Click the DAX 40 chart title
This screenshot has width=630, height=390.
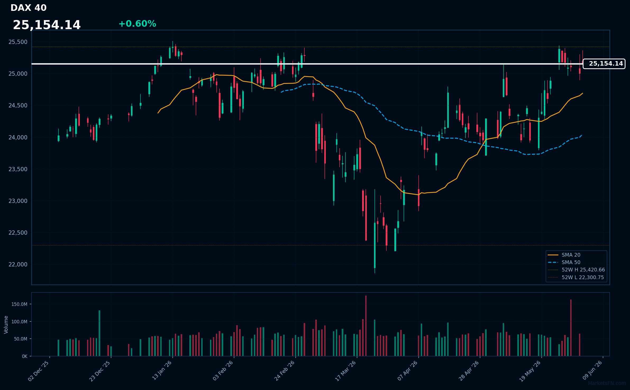[29, 8]
